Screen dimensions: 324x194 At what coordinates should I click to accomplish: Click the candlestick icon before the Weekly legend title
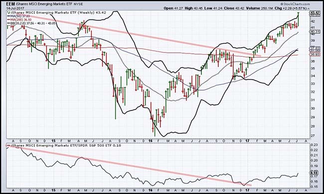pos(8,12)
